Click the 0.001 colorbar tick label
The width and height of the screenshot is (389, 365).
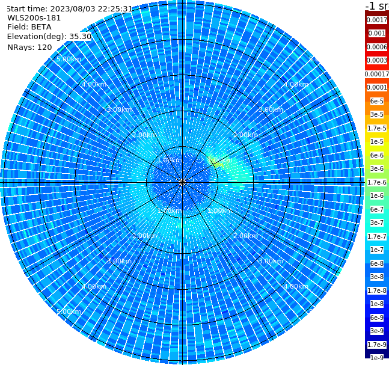[377, 33]
